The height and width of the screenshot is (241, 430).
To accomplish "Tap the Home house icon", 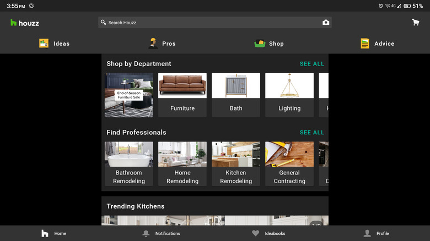I will tap(45, 233).
